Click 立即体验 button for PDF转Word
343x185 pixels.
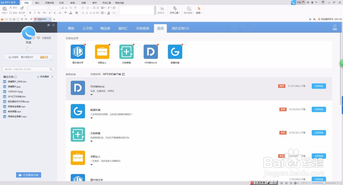[319, 86]
